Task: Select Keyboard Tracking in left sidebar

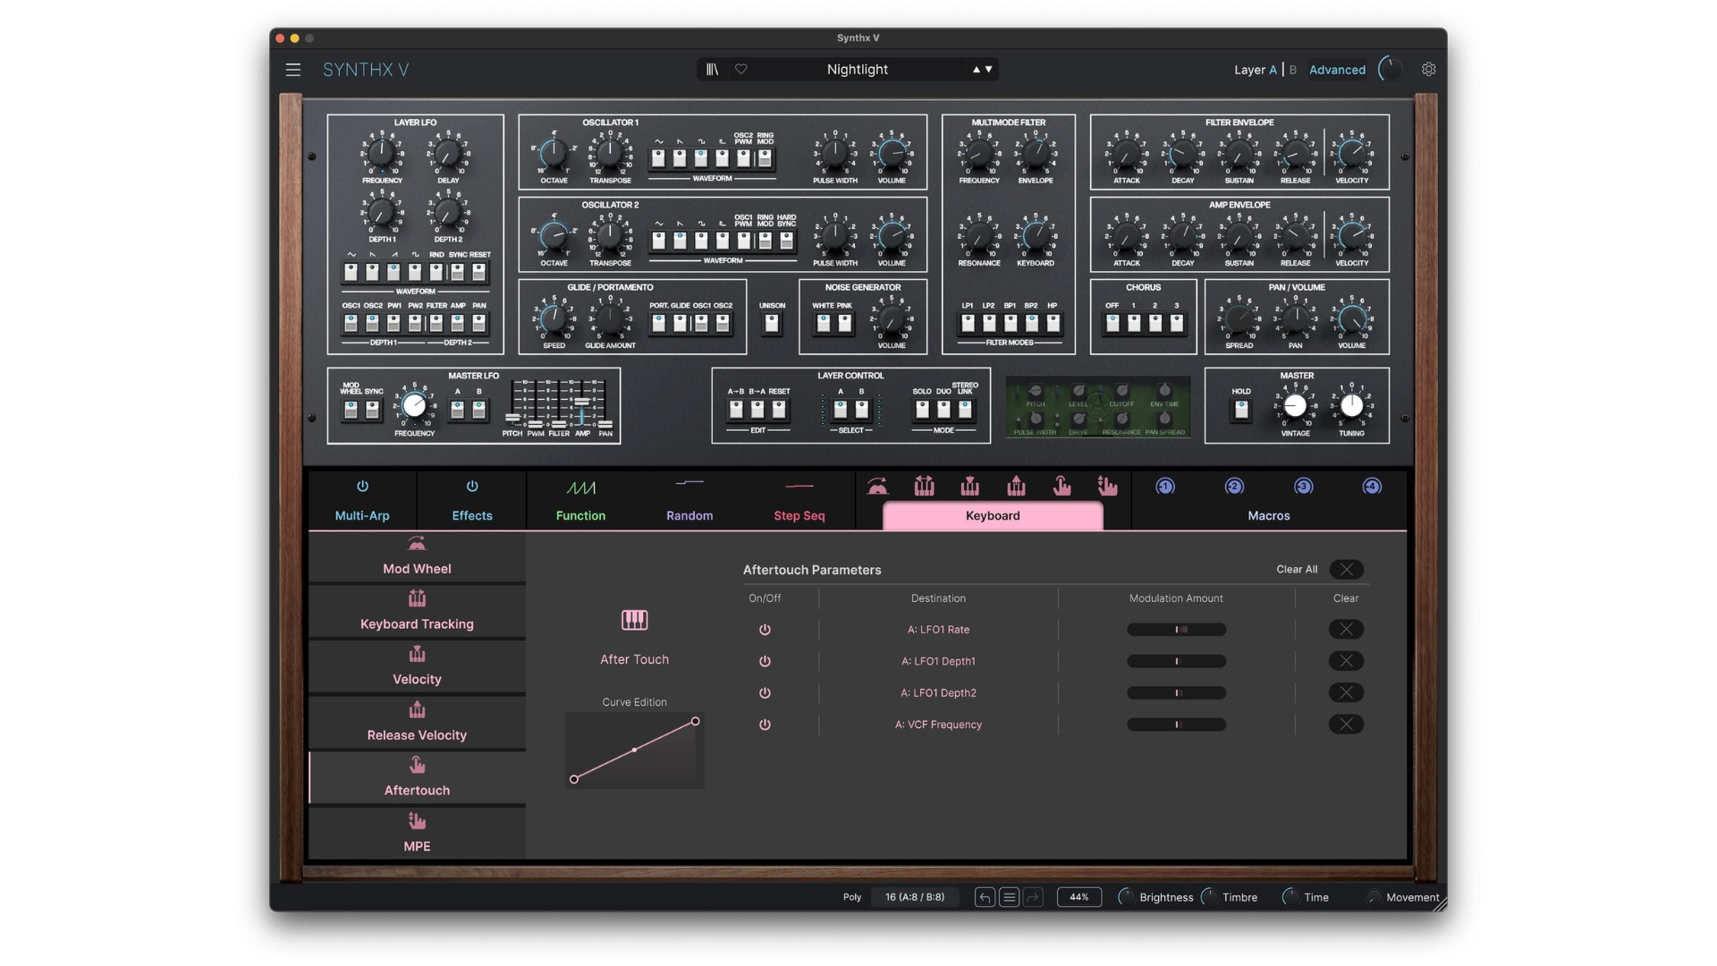Action: point(417,612)
